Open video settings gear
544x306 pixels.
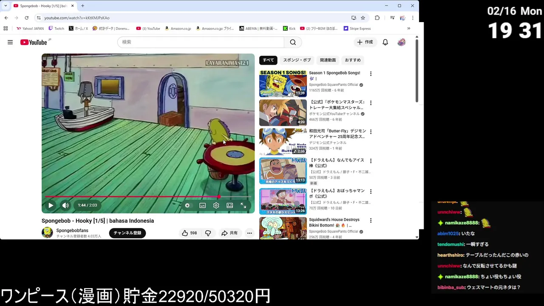[x=216, y=205]
